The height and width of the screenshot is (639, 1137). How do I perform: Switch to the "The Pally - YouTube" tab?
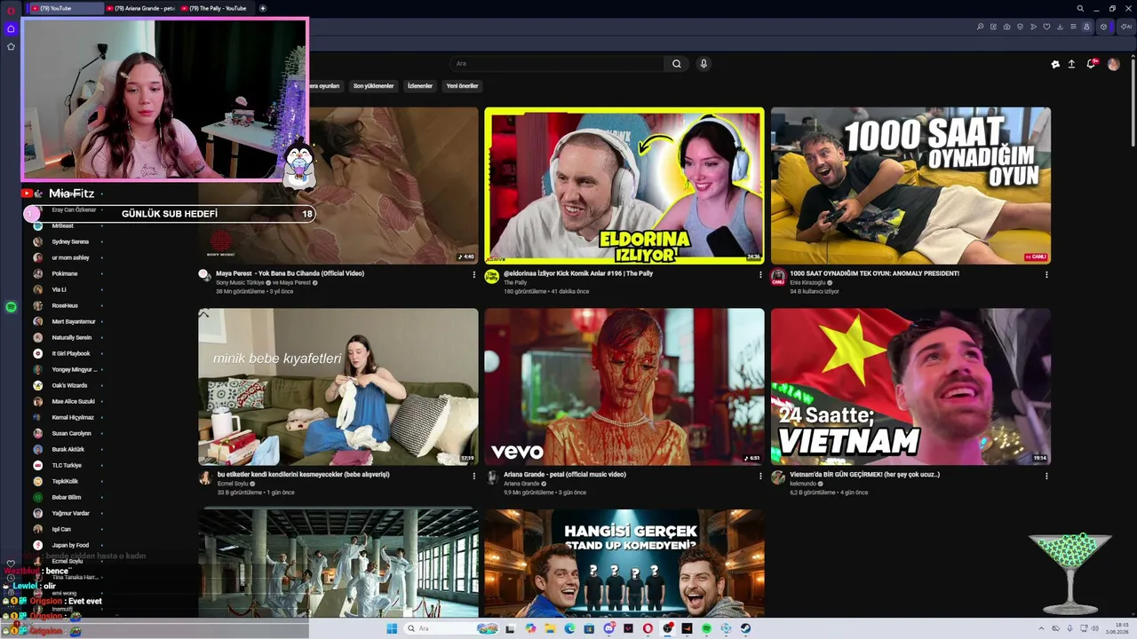[x=217, y=8]
